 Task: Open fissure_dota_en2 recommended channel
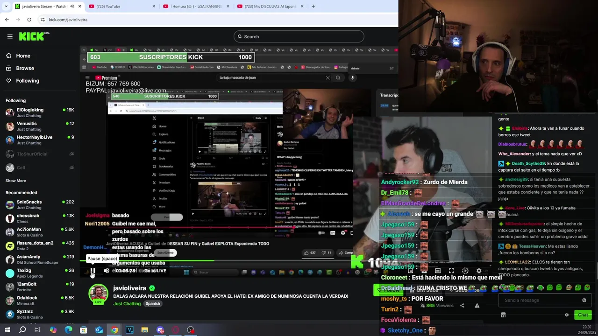pyautogui.click(x=40, y=245)
